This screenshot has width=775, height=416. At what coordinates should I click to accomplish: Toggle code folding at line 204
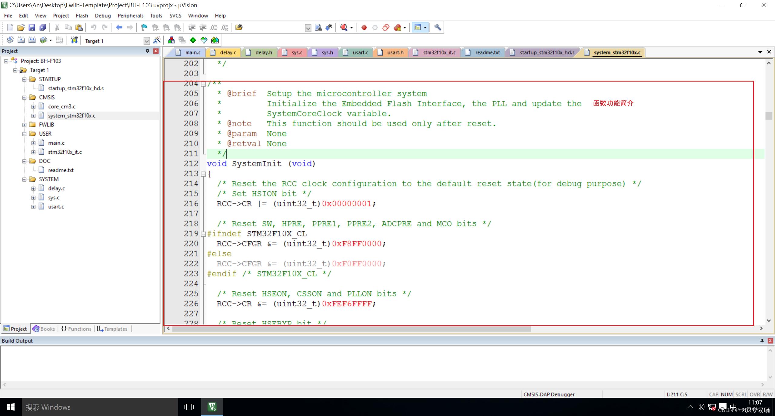click(203, 84)
